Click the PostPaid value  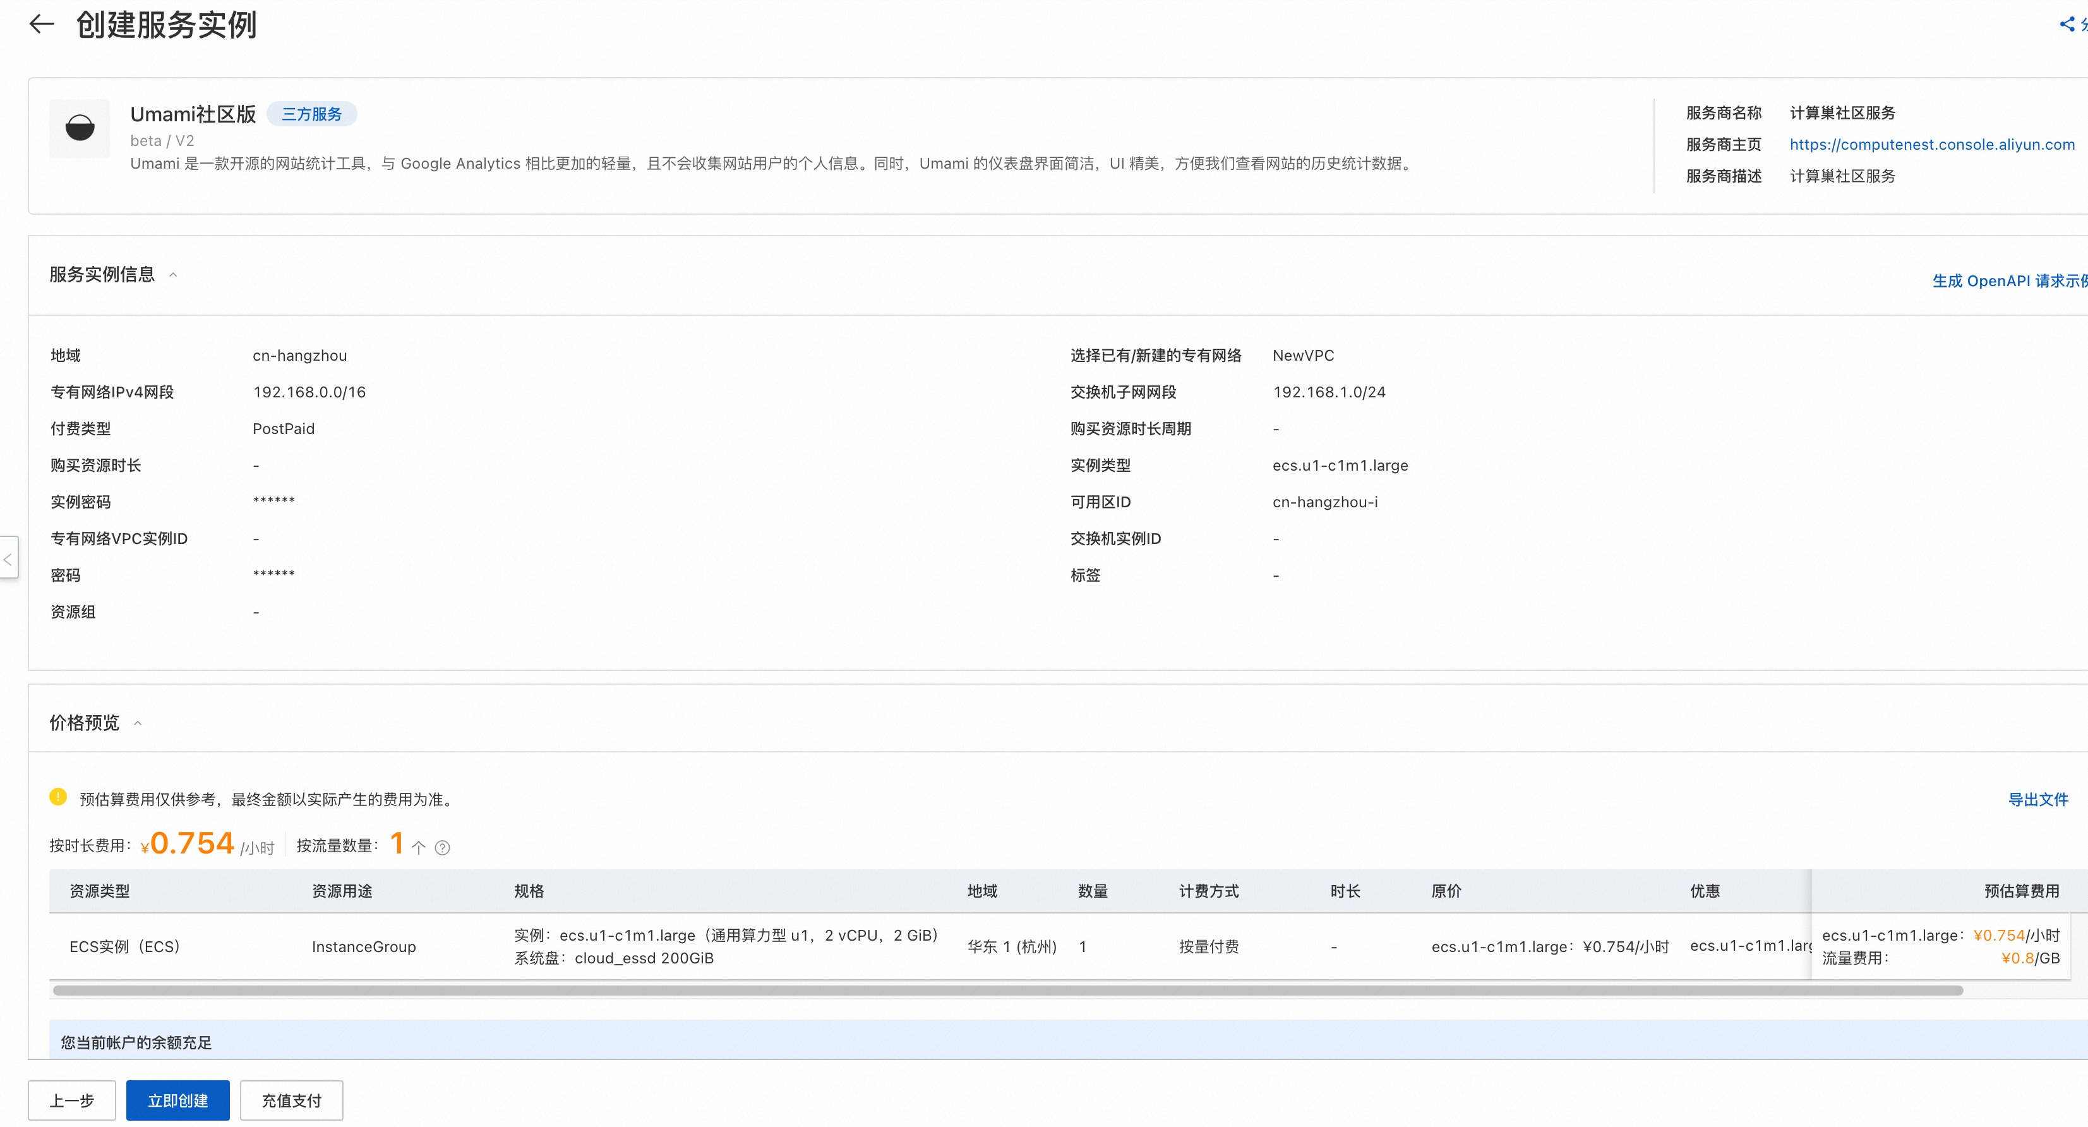[284, 429]
